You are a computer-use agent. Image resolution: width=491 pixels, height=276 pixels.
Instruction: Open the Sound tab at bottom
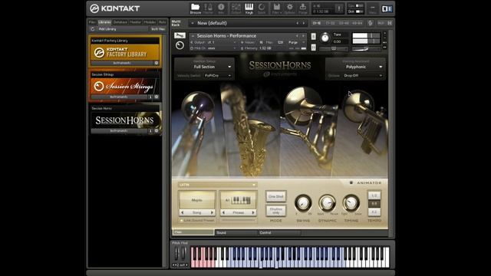236,232
